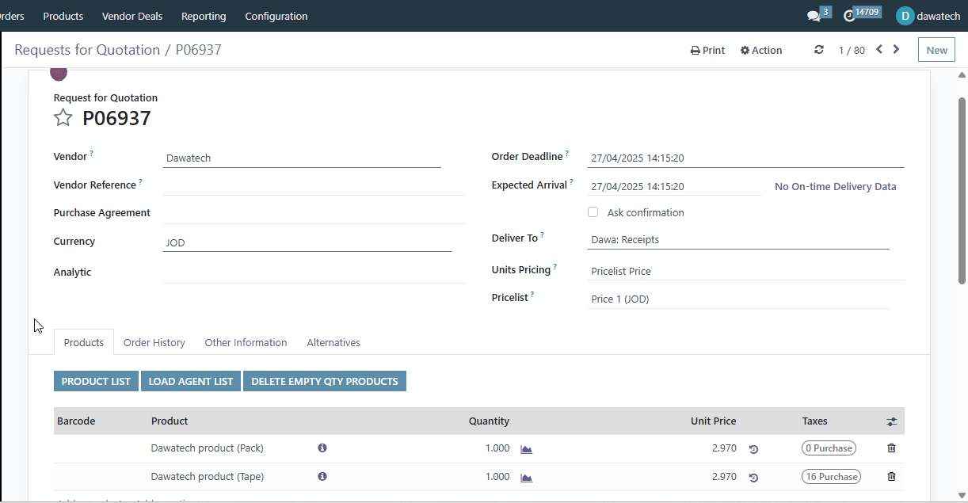
Task: Toggle the Ask confirmation checkbox
Action: coord(593,212)
